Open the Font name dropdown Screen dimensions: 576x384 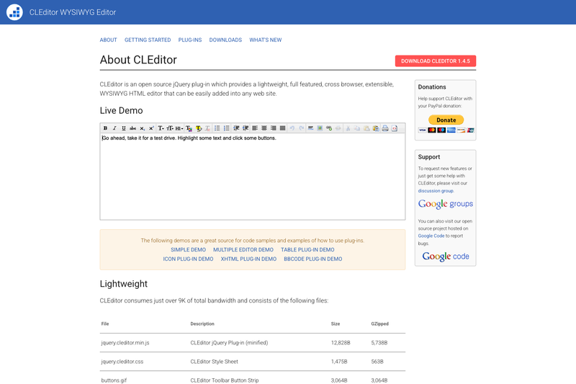pos(161,128)
